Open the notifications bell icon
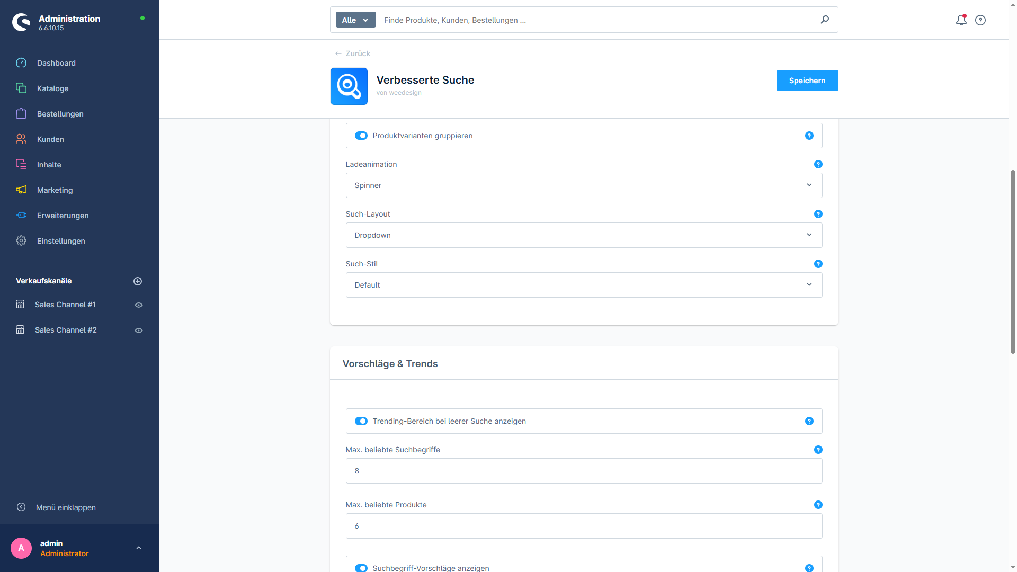Screen dimensions: 1017x572 [x=961, y=20]
